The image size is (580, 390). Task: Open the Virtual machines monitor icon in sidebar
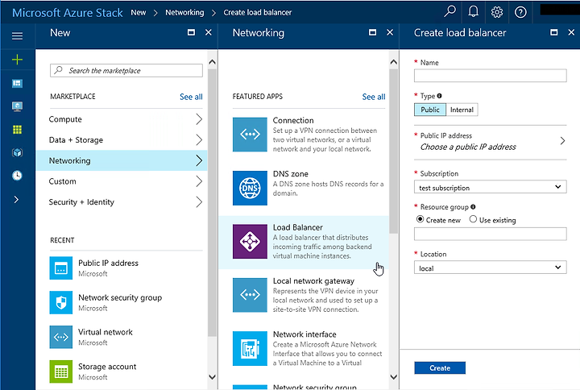pos(17,106)
